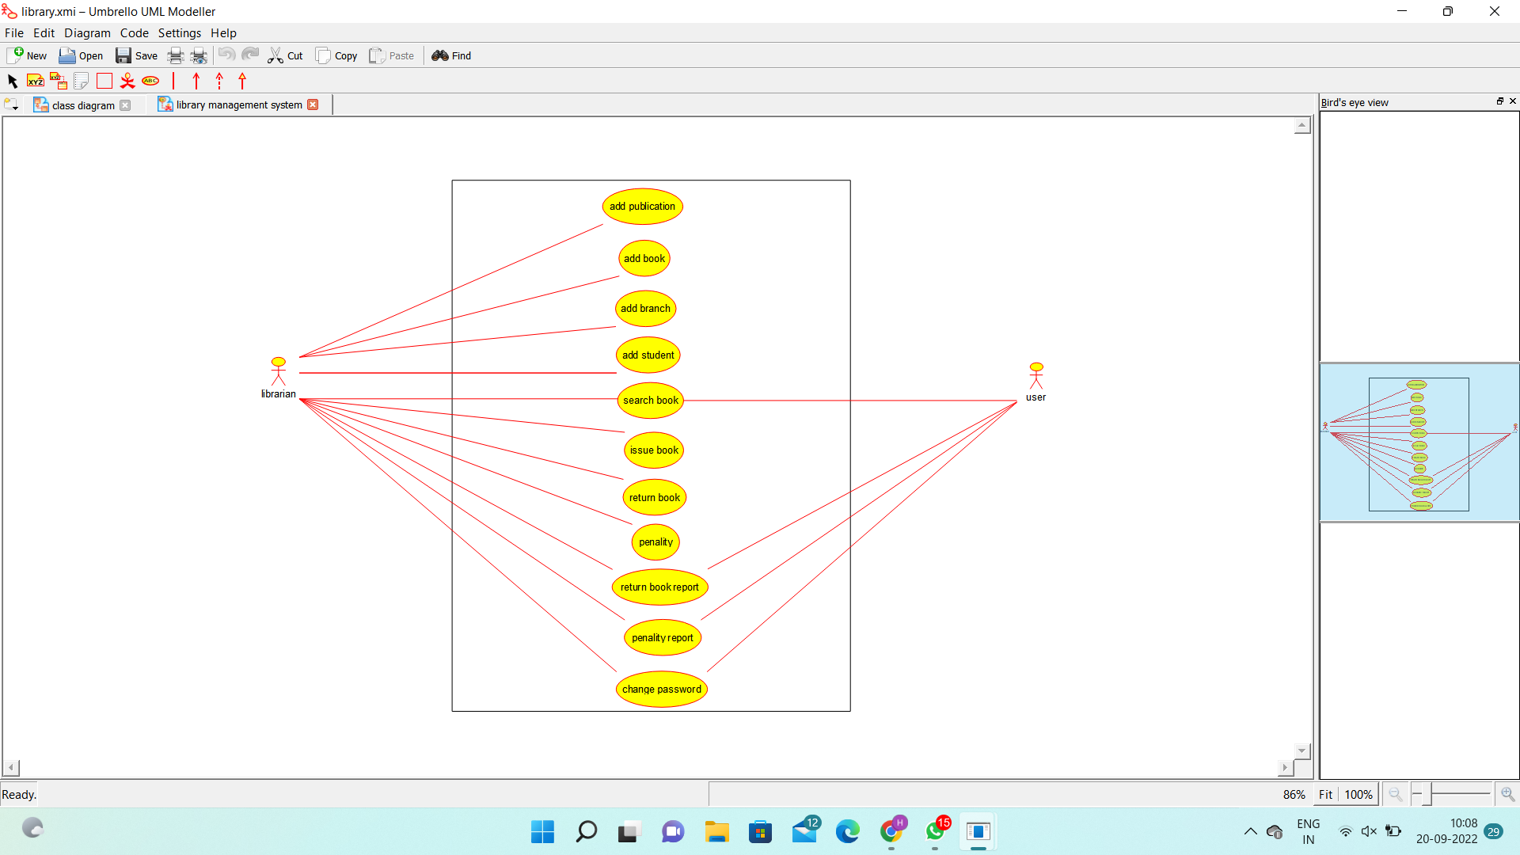Click the zoom slider in status bar

point(1460,793)
